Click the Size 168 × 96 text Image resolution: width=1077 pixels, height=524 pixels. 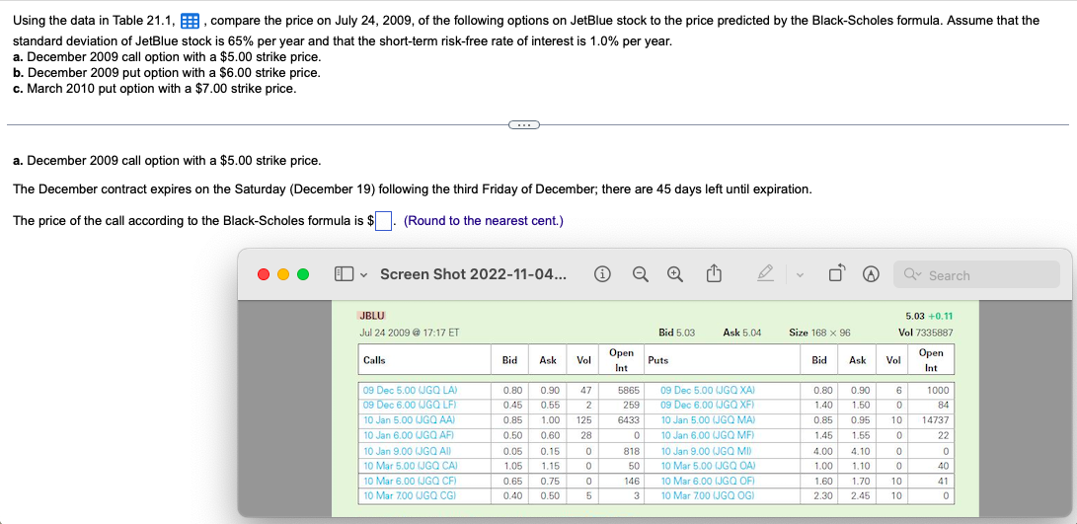pos(820,333)
